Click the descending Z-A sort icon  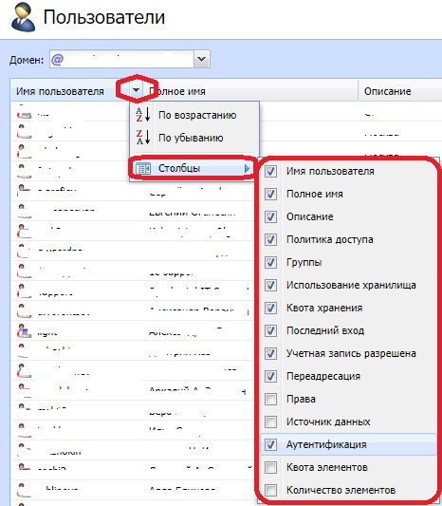tap(143, 138)
